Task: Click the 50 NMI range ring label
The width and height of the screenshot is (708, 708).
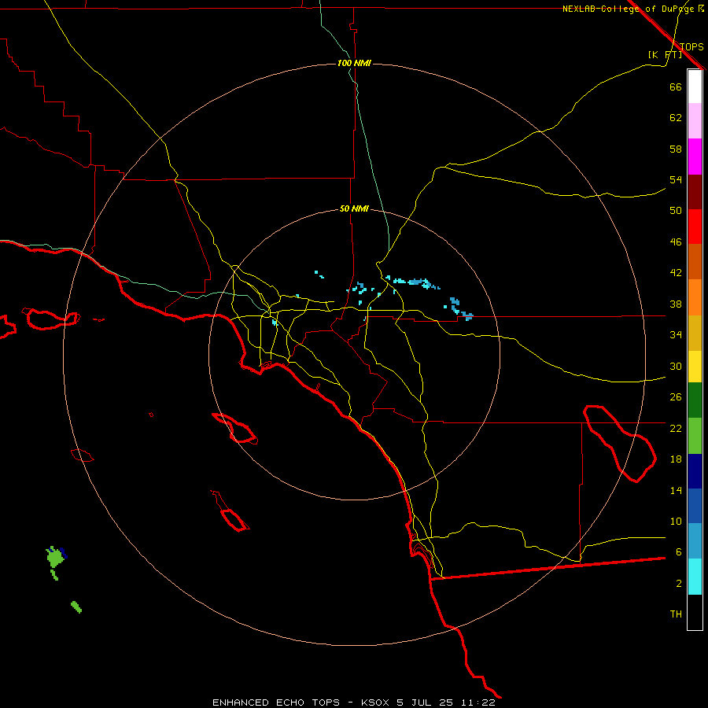Action: click(354, 208)
